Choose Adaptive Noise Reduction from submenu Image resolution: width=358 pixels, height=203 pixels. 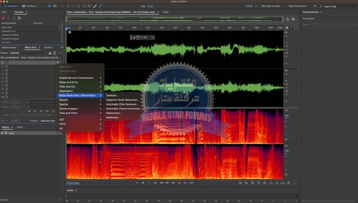tap(123, 100)
